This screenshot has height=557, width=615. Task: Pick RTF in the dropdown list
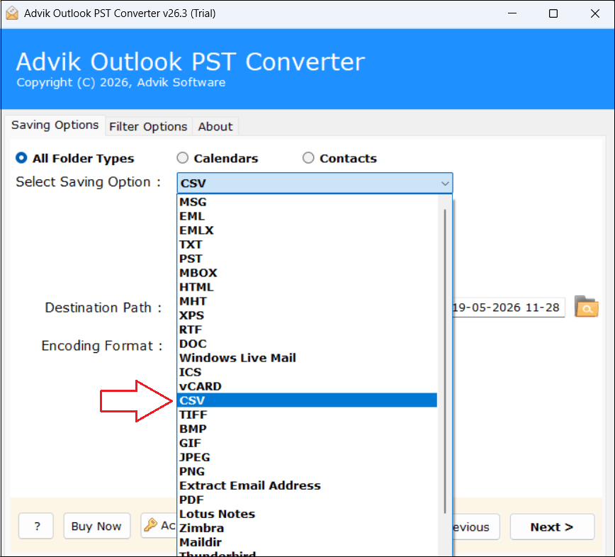pos(307,330)
